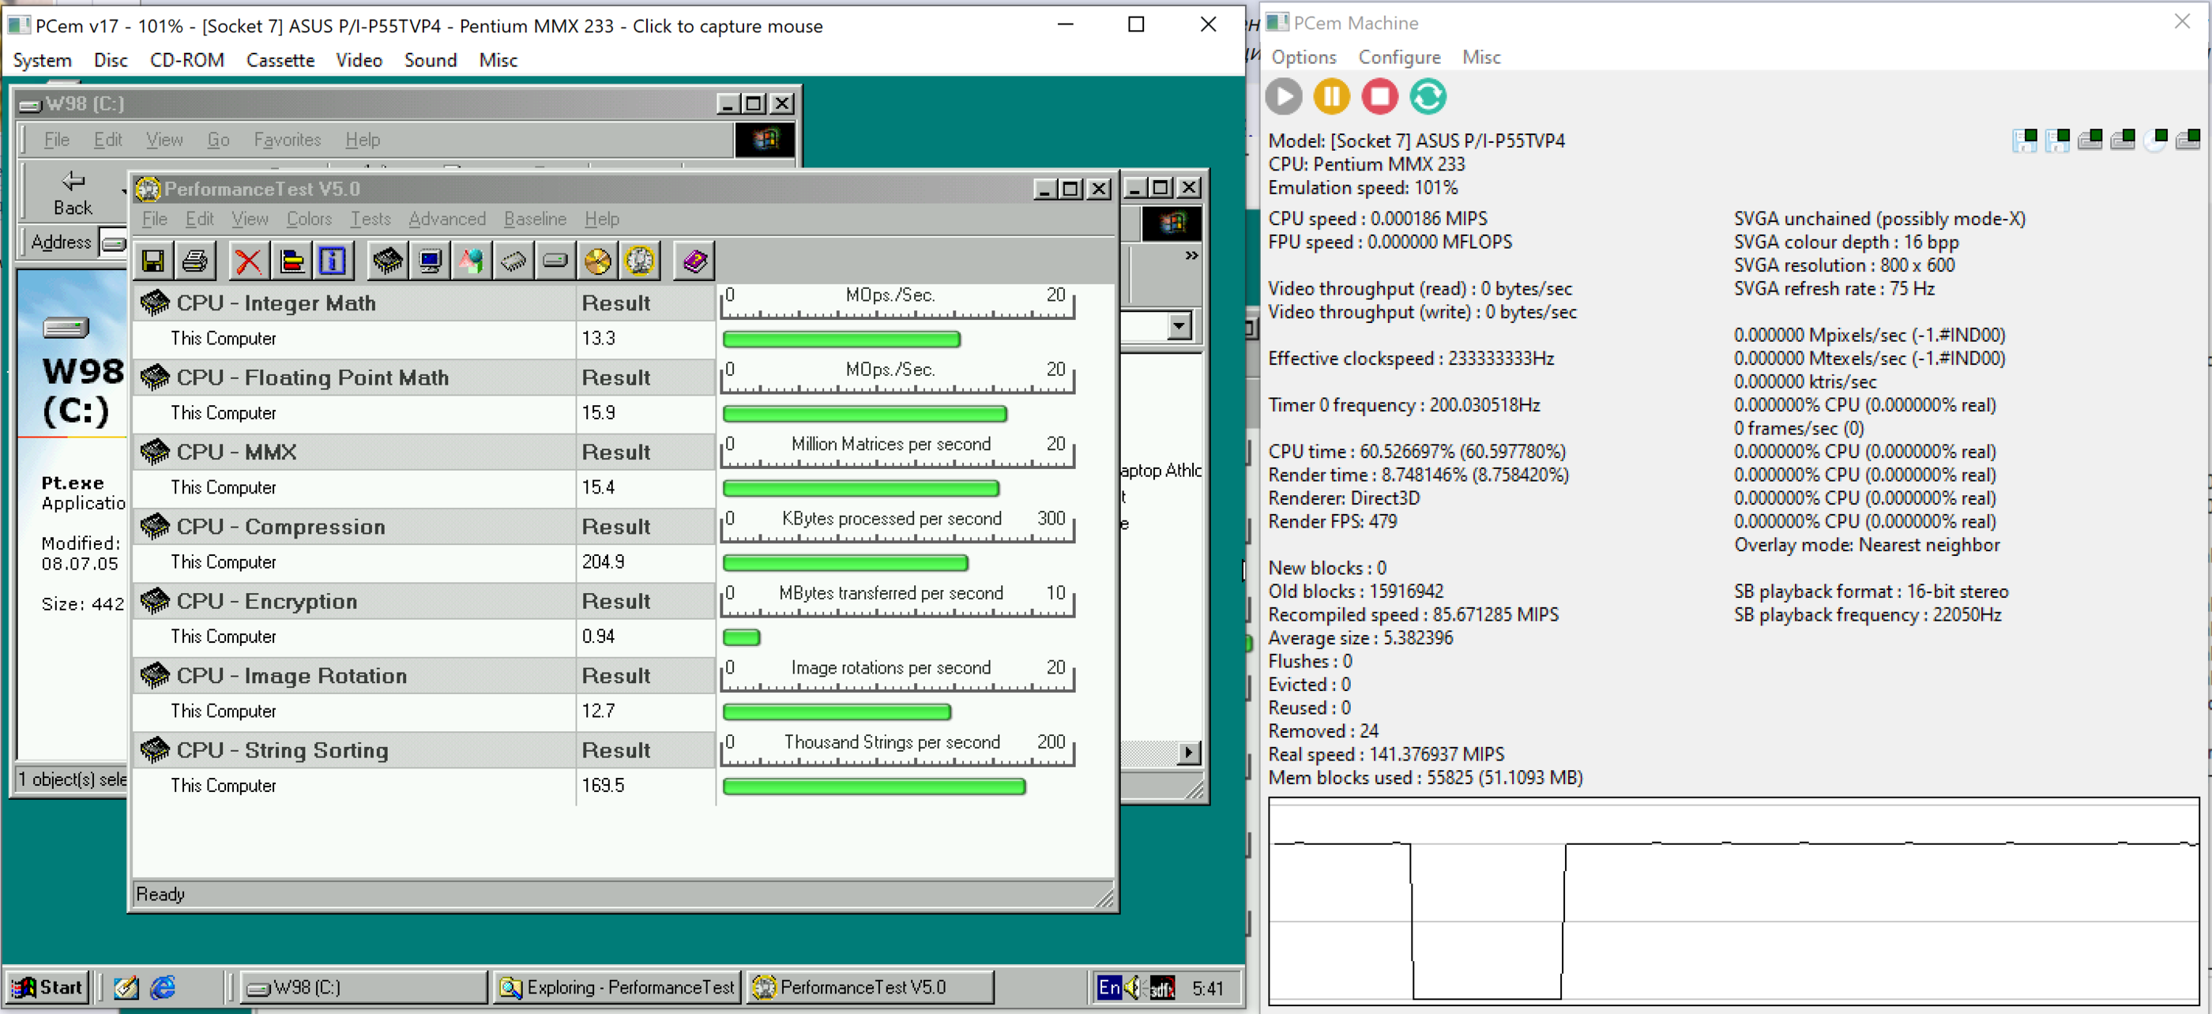The width and height of the screenshot is (2212, 1014).
Task: Pause the PCem emulation
Action: (1331, 97)
